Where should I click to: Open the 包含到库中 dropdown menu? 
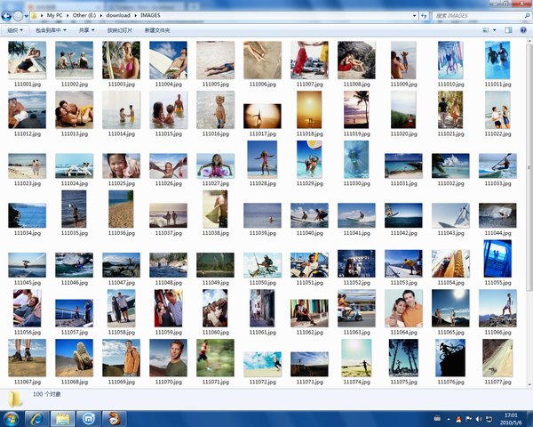point(51,30)
